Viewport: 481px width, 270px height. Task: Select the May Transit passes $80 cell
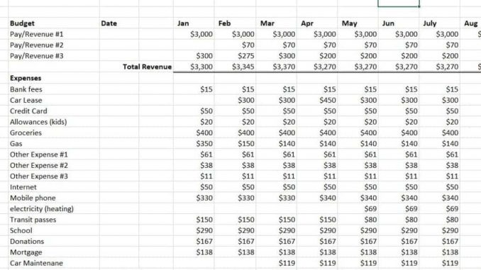358,220
